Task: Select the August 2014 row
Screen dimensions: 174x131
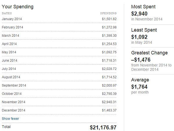Action: point(59,77)
